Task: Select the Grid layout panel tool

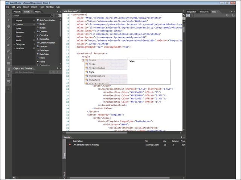Action: pyautogui.click(x=9, y=69)
